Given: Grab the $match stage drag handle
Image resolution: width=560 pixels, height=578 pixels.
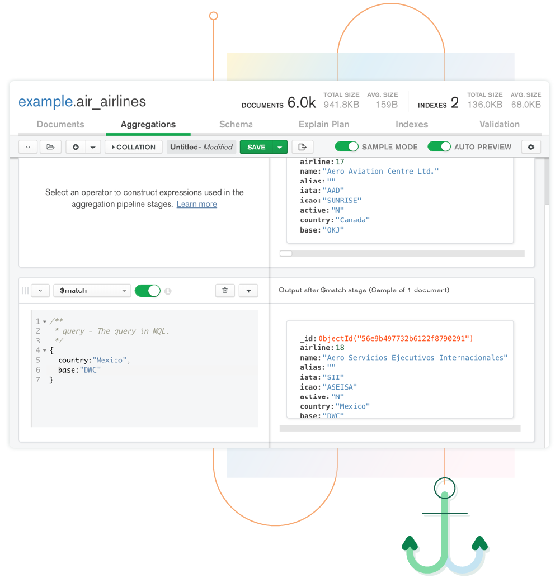Looking at the screenshot, I should [25, 291].
